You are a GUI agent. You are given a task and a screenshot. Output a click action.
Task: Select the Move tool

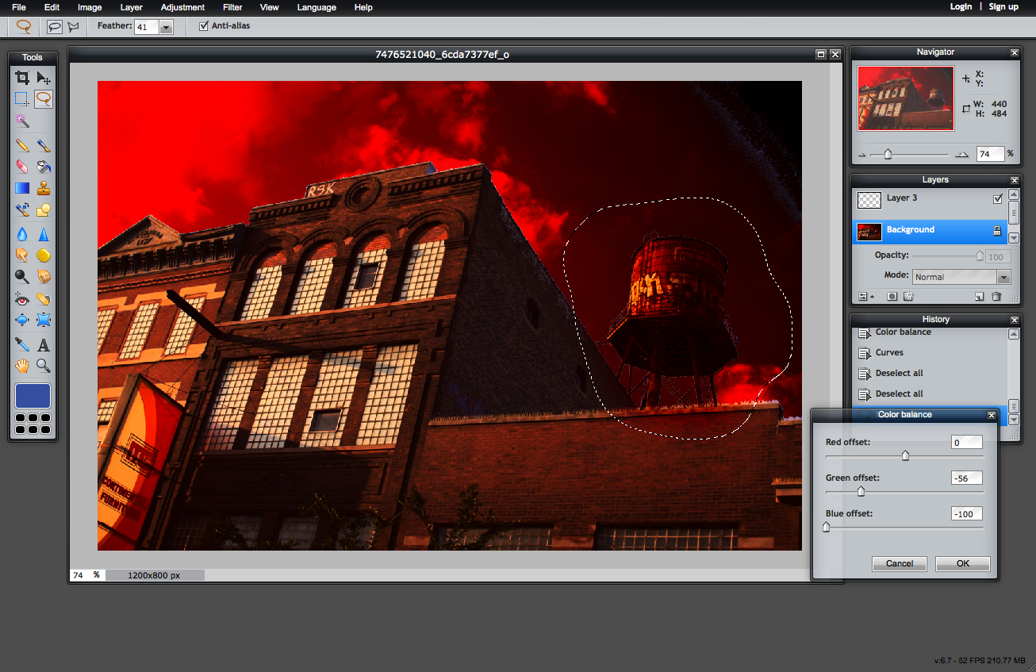(44, 78)
